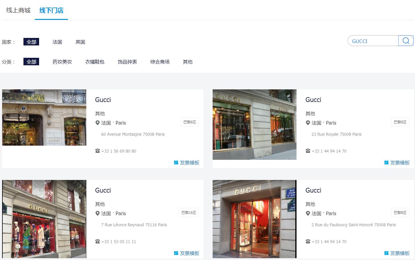Switch to the 线下门店 tab
This screenshot has height=260, width=415.
pos(51,10)
